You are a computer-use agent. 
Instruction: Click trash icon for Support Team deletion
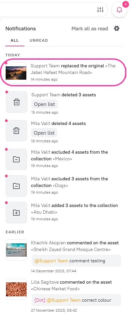coord(16,102)
